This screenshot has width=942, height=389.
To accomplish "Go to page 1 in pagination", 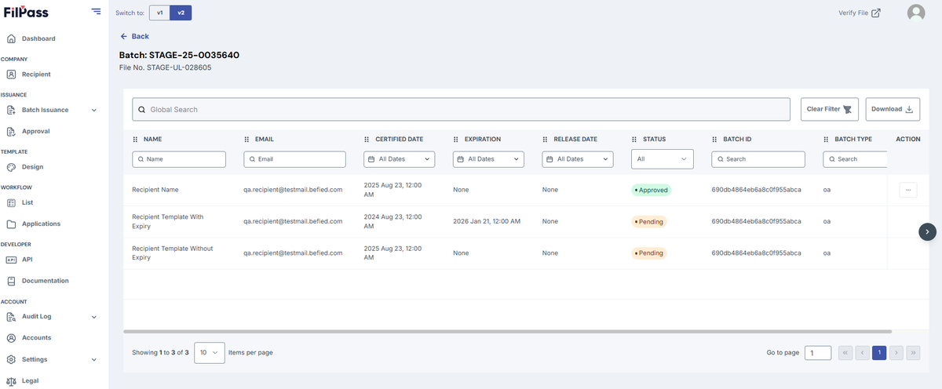I will tap(880, 353).
